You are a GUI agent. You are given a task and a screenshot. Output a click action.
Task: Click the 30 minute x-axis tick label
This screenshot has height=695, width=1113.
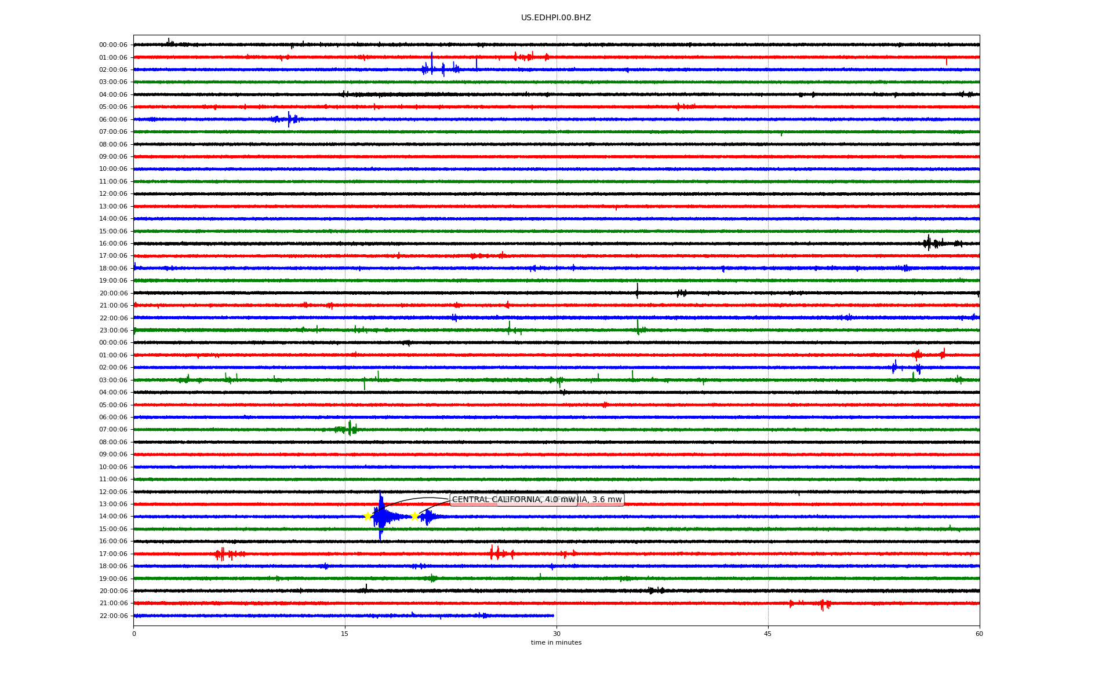coord(556,634)
